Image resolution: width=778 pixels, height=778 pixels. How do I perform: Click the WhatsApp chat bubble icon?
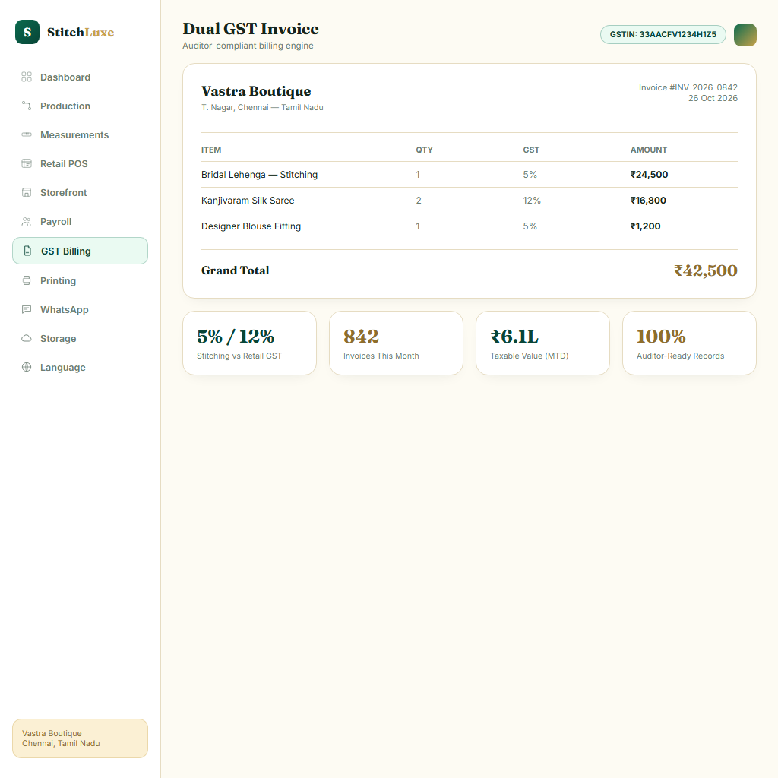pyautogui.click(x=27, y=309)
